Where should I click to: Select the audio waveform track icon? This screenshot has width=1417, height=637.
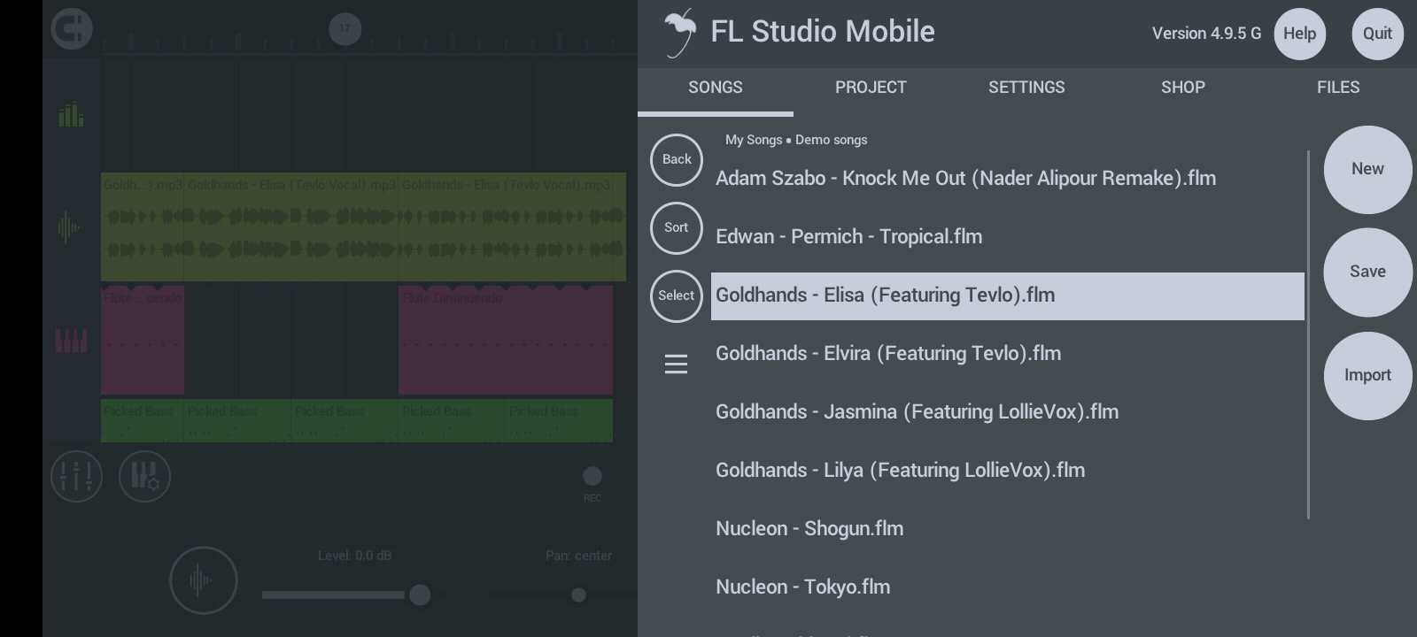[x=69, y=227]
